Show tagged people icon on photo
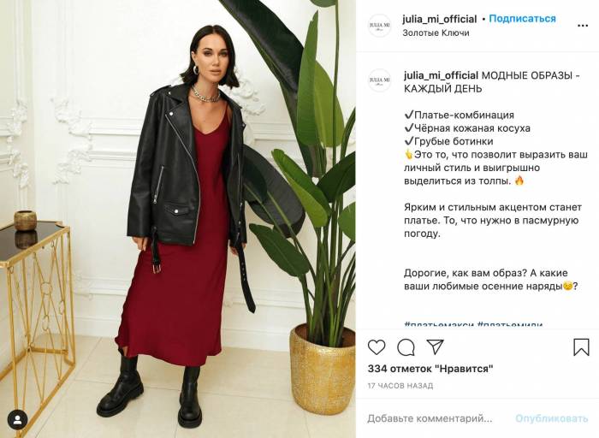 click(x=18, y=420)
